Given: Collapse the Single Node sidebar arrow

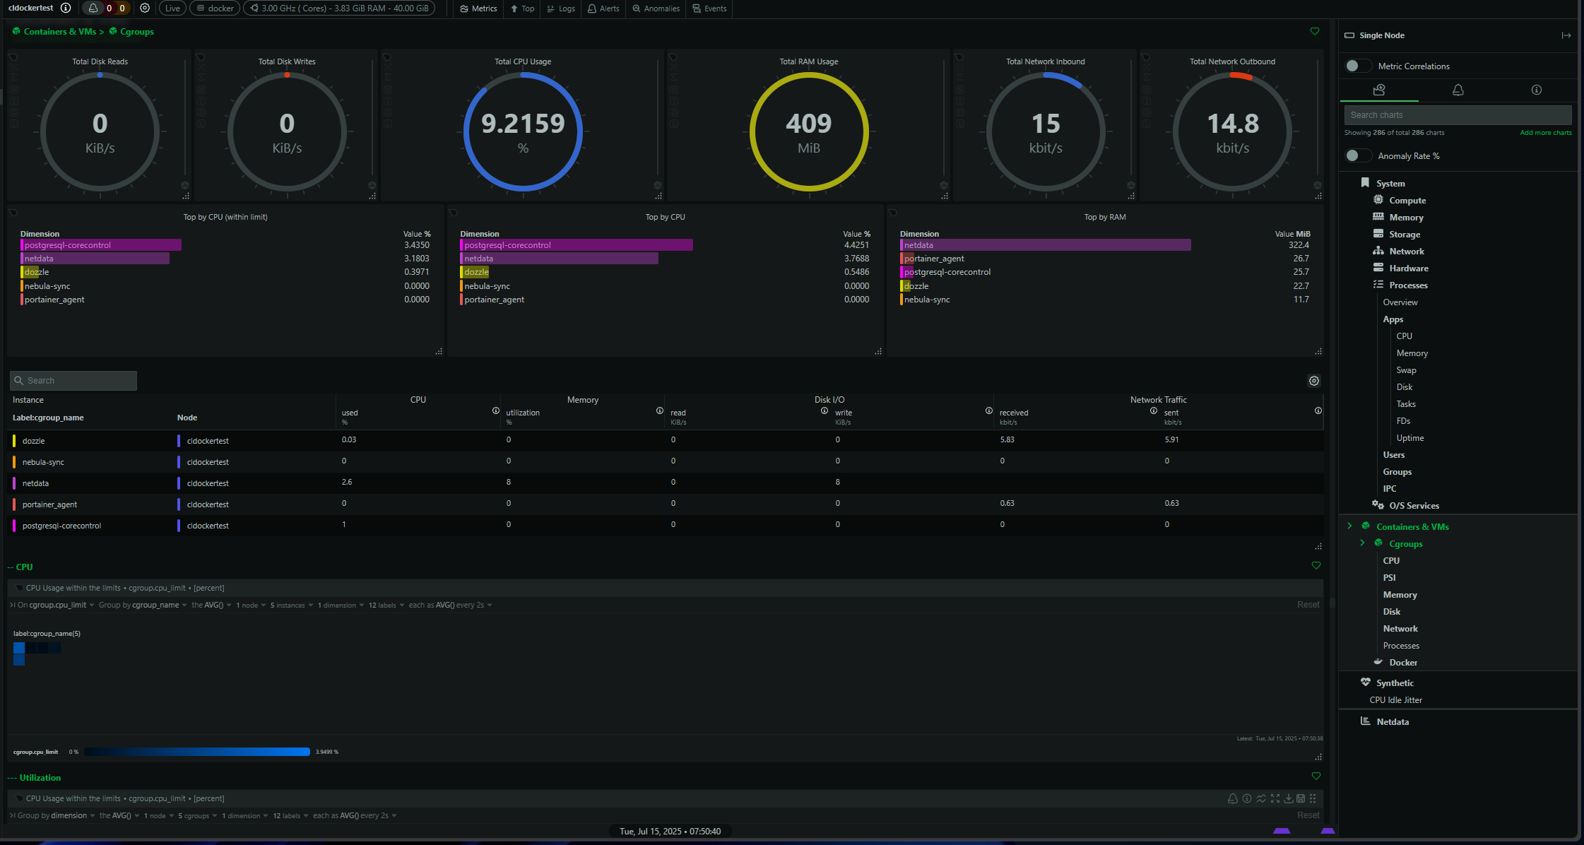Looking at the screenshot, I should tap(1566, 35).
